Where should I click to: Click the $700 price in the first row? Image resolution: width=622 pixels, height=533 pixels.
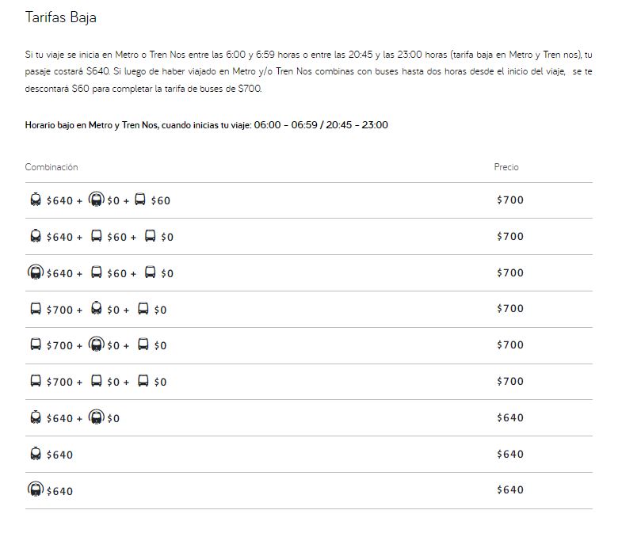point(510,200)
